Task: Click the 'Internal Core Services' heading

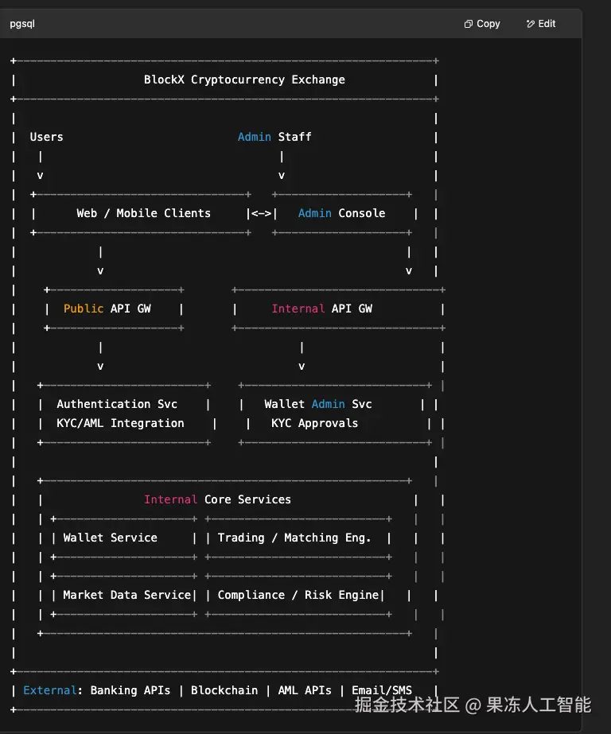Action: 217,499
